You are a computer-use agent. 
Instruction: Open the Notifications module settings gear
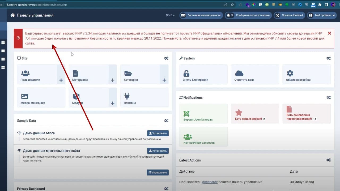point(329,98)
